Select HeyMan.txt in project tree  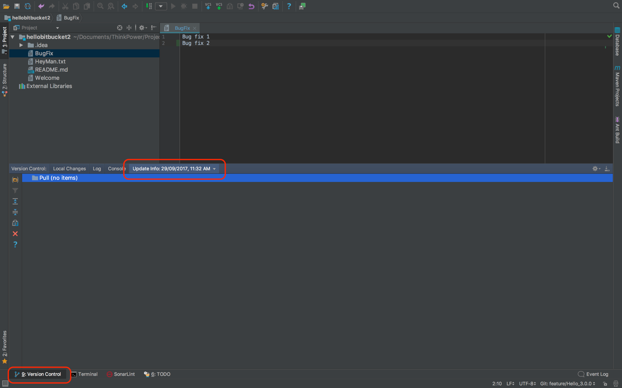tap(50, 62)
